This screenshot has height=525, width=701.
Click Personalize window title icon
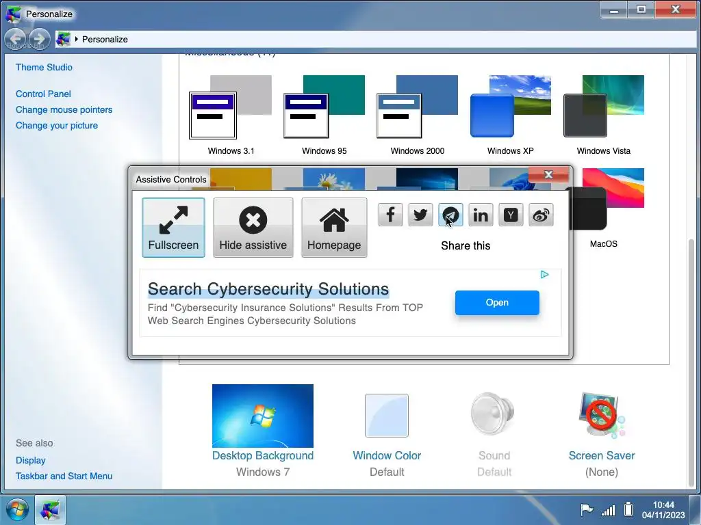coord(14,14)
